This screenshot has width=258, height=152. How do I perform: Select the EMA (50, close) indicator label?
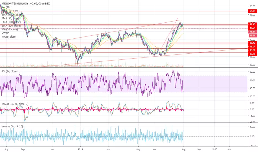click(10, 18)
